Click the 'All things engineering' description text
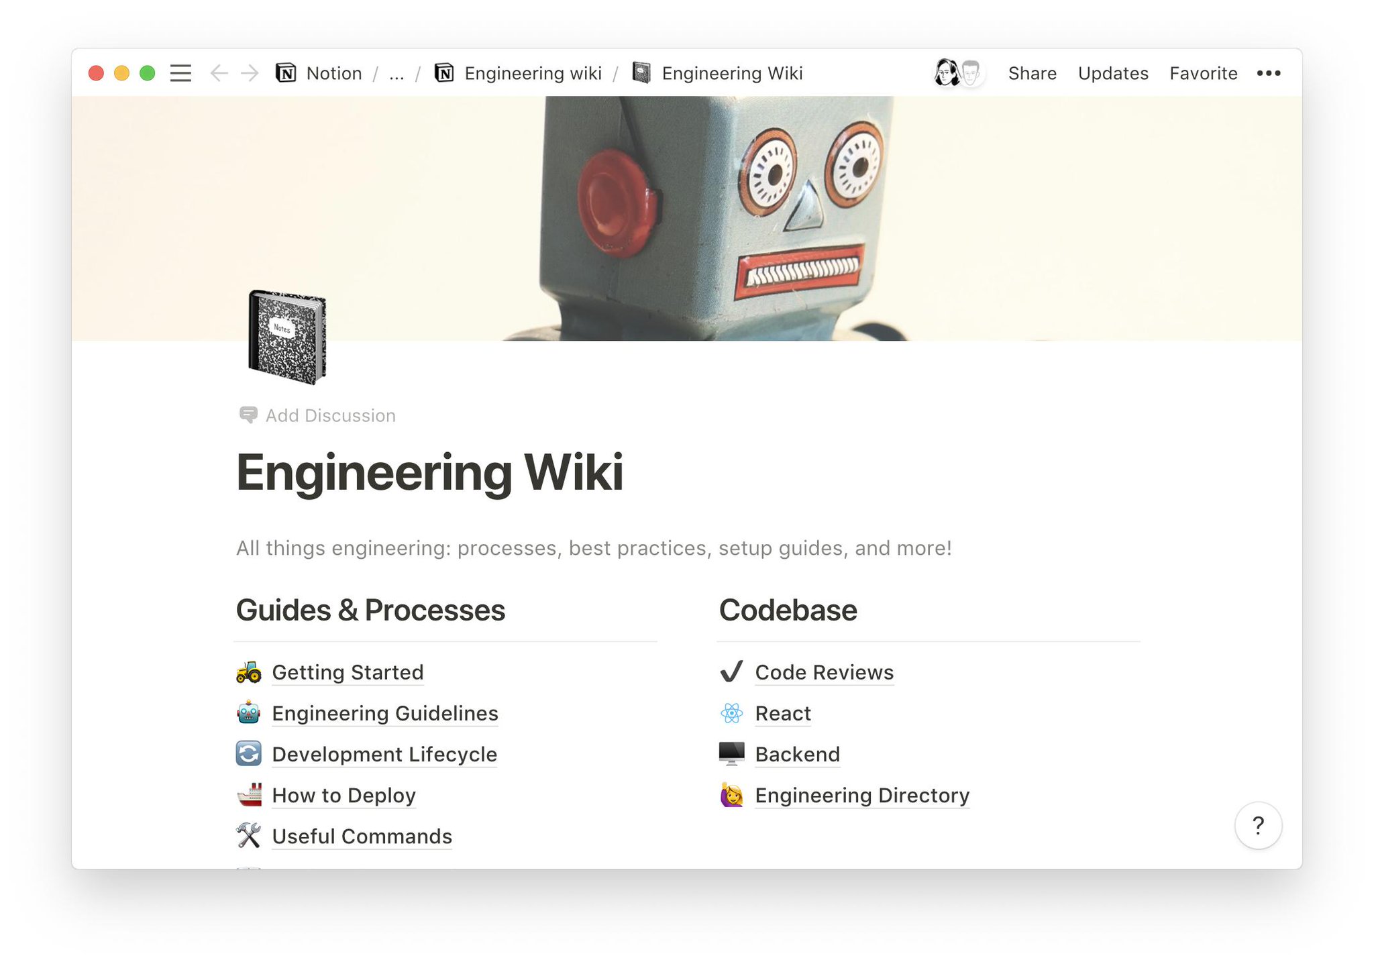The width and height of the screenshot is (1374, 964). click(594, 548)
